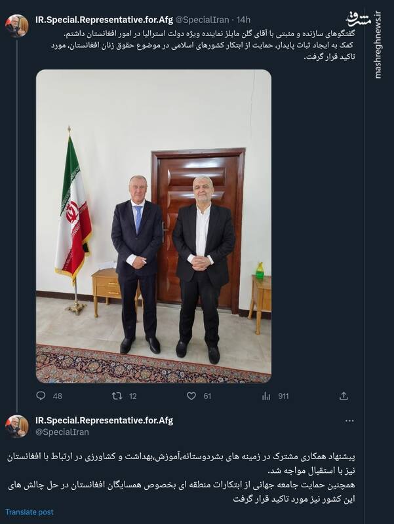
Task: Click @SpecialIran handle under second tweet
Action: click(x=62, y=432)
